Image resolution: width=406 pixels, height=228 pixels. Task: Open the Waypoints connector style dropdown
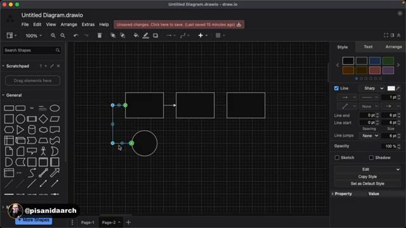tap(185, 35)
